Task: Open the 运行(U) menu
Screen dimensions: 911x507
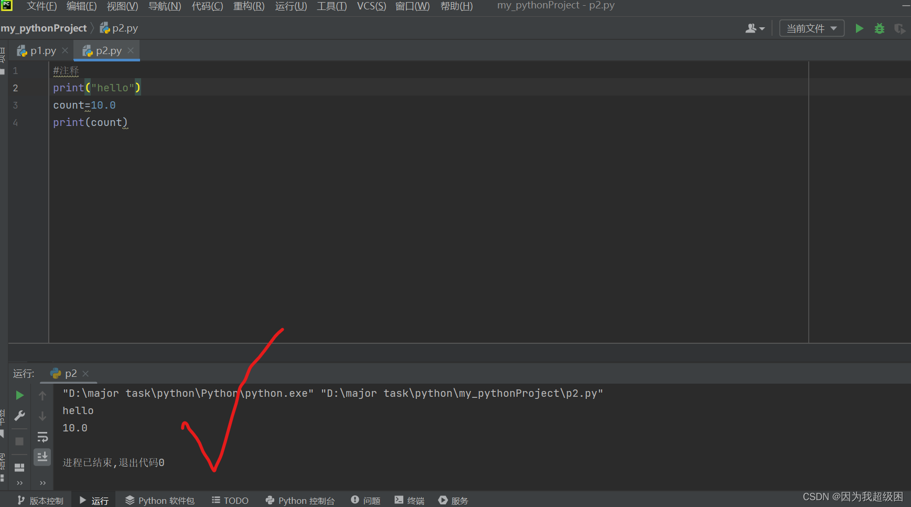Action: coord(291,6)
